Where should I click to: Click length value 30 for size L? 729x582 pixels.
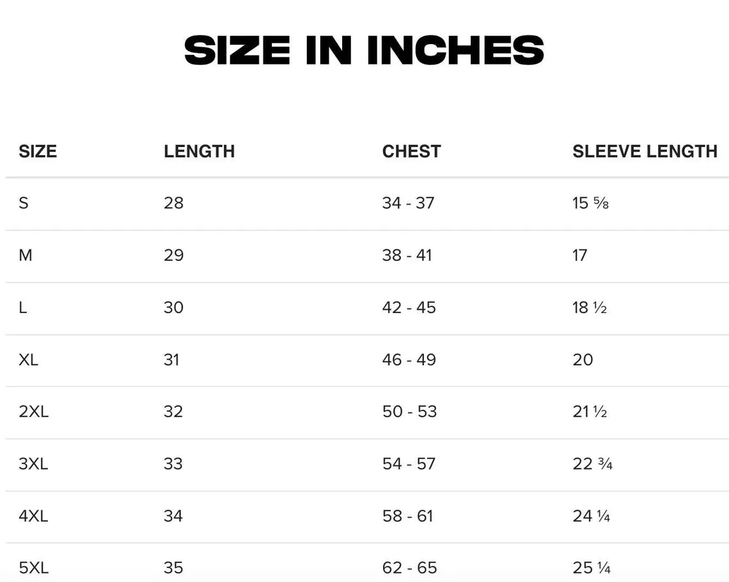(173, 307)
